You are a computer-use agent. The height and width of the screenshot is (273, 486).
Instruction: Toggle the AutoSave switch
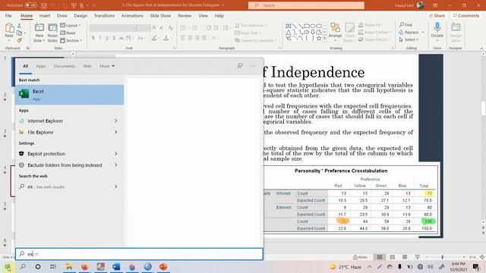click(x=30, y=5)
